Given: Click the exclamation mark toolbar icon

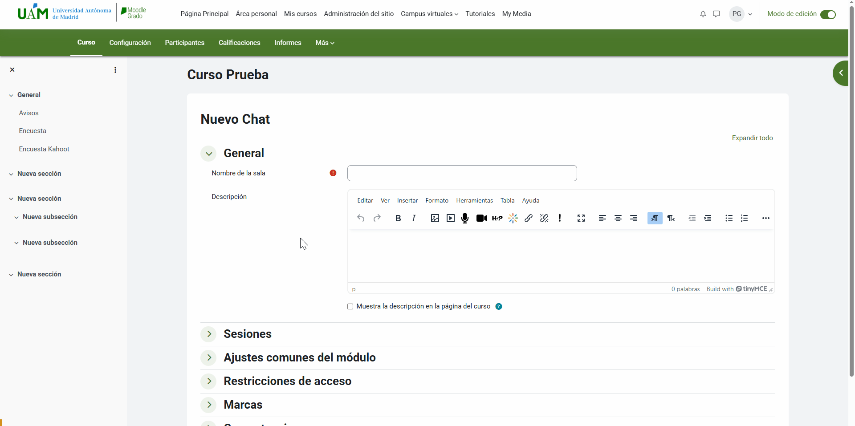Looking at the screenshot, I should pyautogui.click(x=560, y=218).
